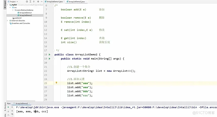217x117 pixels.
Task: Place cursor on 'E remove(int index)' line
Action: point(76,22)
